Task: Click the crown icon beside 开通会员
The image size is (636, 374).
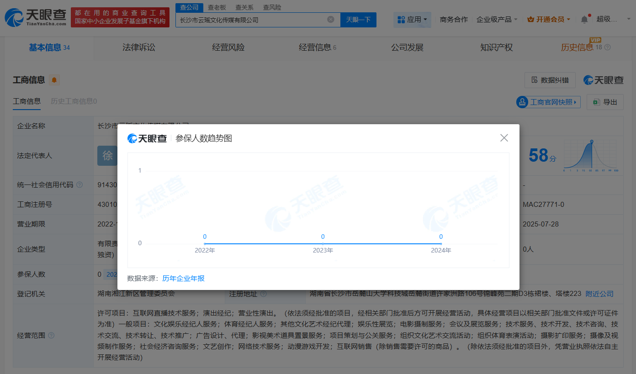Action: [x=530, y=19]
